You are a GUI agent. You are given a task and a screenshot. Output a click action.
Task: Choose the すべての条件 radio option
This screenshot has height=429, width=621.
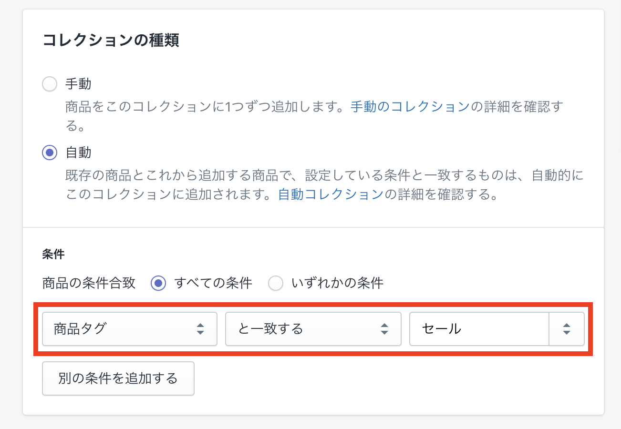(158, 283)
